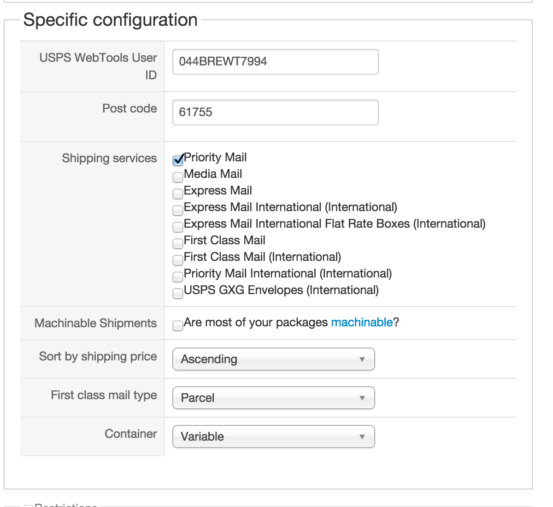
Task: Enable Express Mail International (International) option
Action: (178, 210)
